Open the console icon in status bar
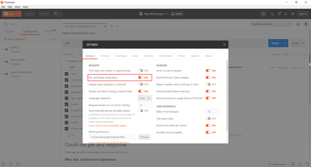Image resolution: width=311 pixels, height=167 pixels. coord(18,164)
